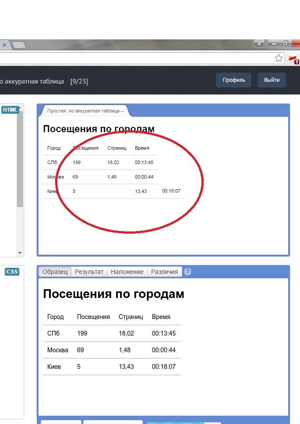
Task: Click 'Время' header in sample table
Action: coord(161,317)
